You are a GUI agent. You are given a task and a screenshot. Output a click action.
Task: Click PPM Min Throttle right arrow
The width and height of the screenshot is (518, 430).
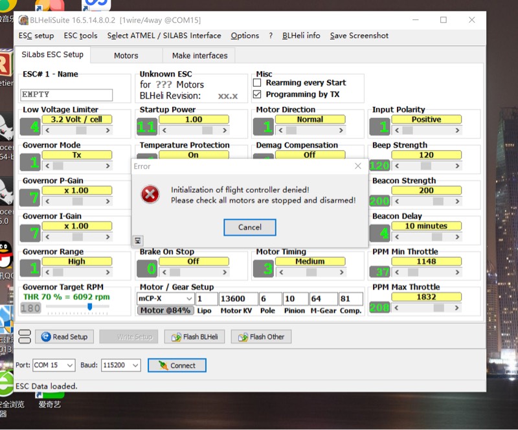click(x=457, y=272)
